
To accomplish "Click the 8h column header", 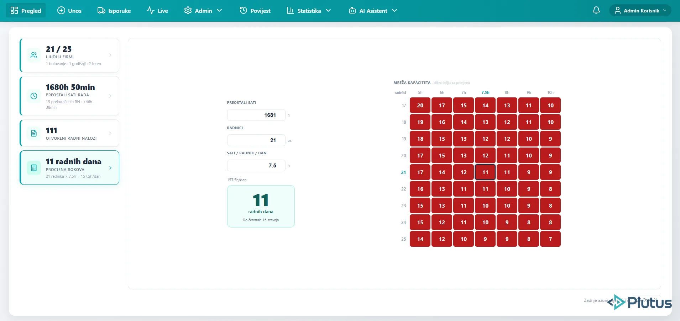I will tap(507, 92).
